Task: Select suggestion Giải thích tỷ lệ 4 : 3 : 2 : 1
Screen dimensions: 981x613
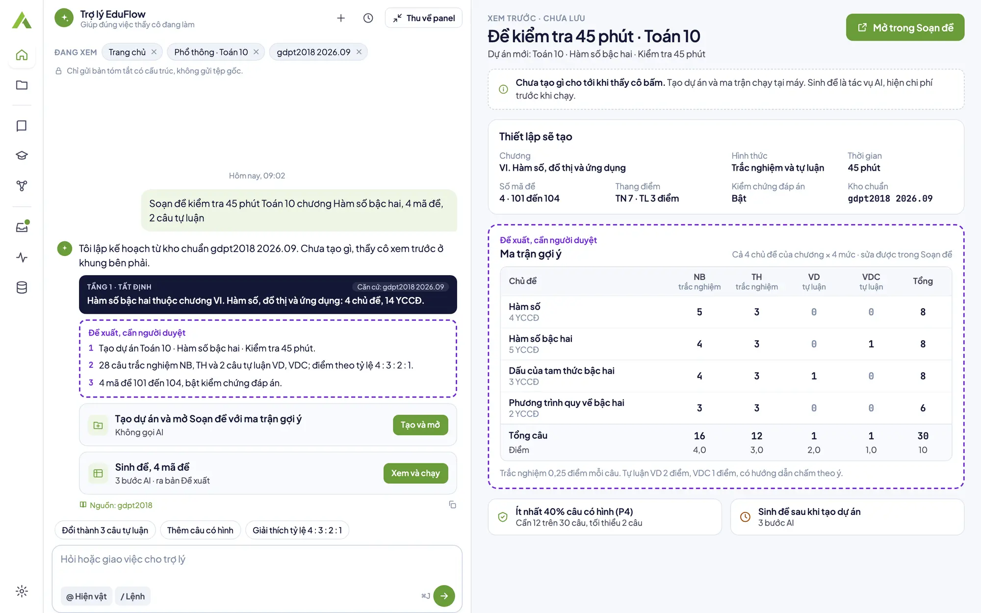Action: point(297,530)
